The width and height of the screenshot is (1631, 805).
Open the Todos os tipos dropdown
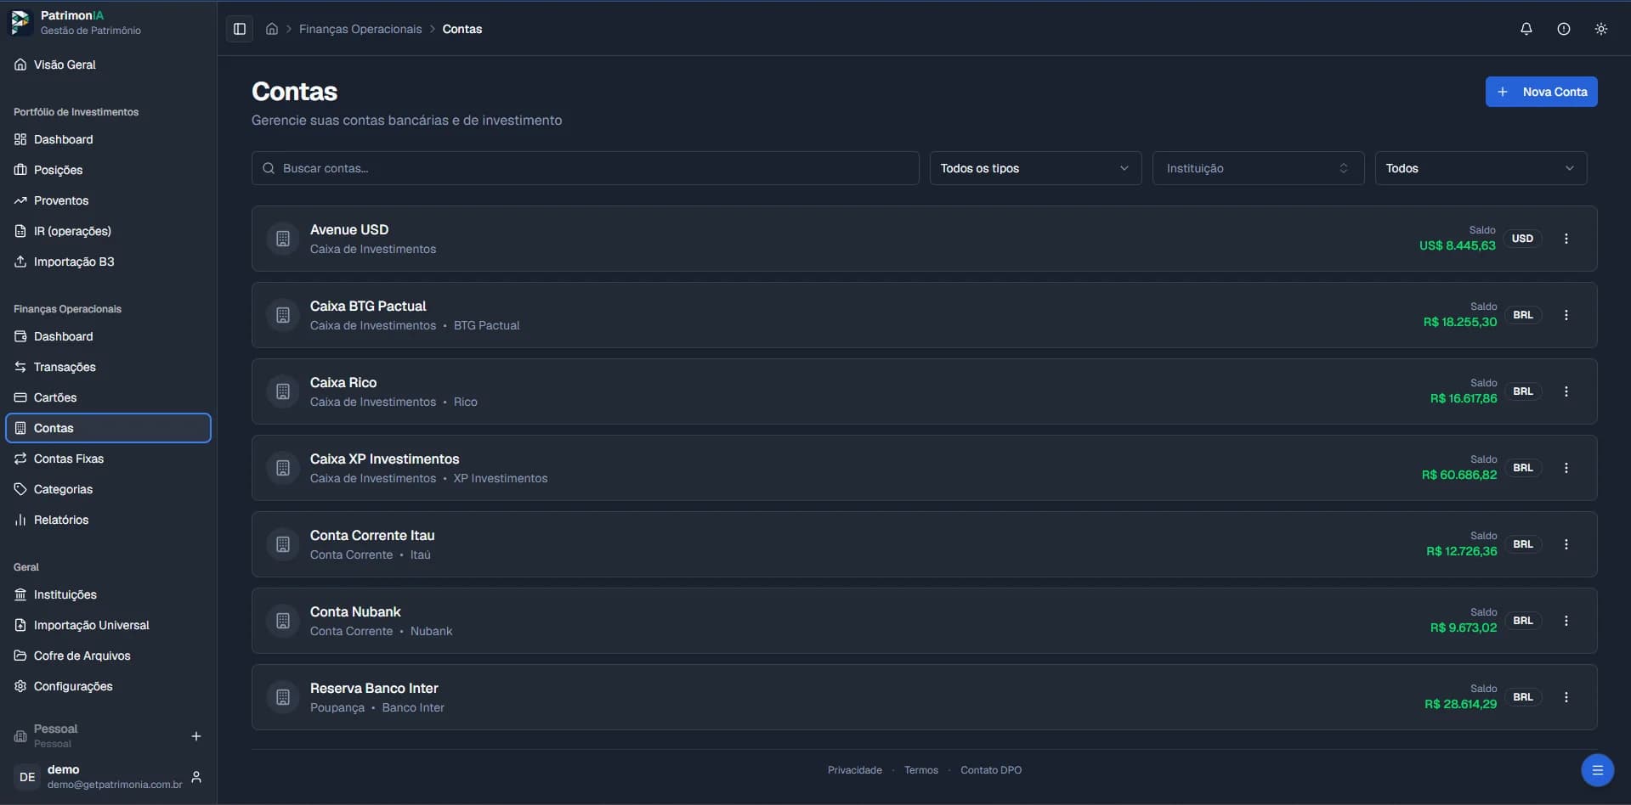(1035, 168)
